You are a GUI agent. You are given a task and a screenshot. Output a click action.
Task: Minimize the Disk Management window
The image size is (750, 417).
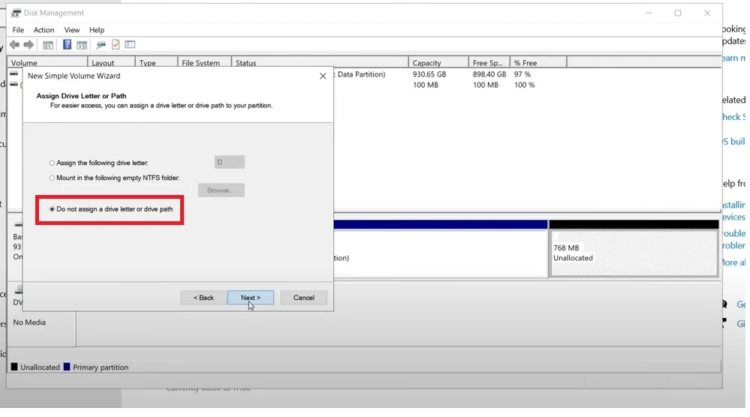[649, 13]
